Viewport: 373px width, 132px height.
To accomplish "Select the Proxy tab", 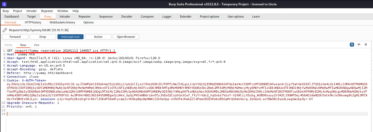I will pos(48,16).
